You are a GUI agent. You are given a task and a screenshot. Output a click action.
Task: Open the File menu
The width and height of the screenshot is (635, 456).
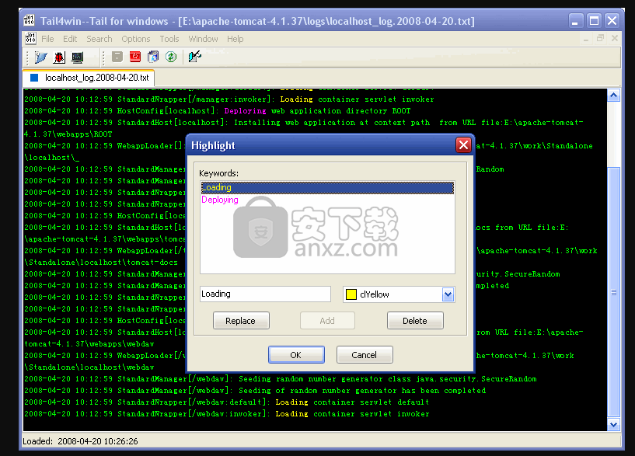47,39
